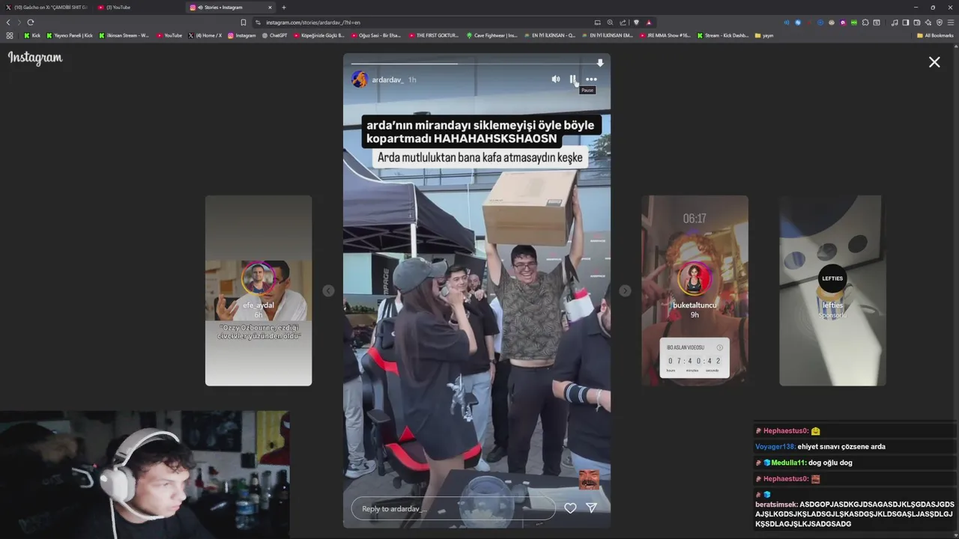Open the Brave VPN shield icon
This screenshot has height=539, width=959.
click(940, 22)
